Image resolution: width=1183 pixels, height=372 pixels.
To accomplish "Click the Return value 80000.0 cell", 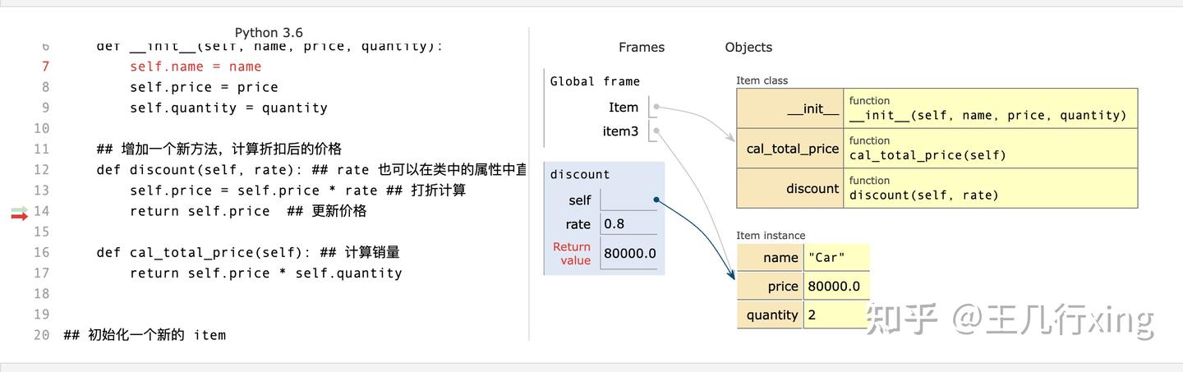I will [x=630, y=253].
